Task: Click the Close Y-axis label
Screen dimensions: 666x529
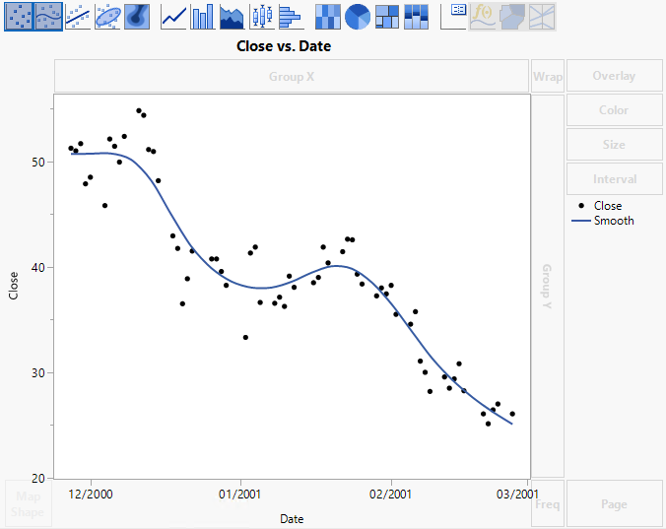Action: 13,286
